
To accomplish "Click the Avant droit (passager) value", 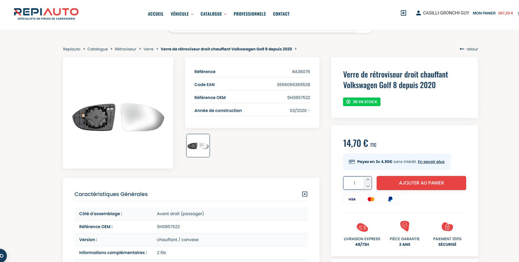I will click(x=180, y=214).
